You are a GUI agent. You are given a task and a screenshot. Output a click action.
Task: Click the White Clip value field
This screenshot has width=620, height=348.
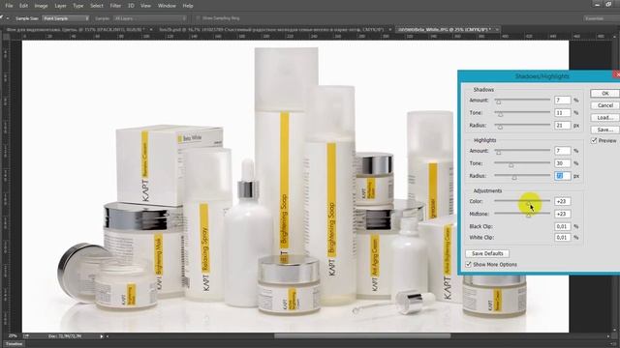(x=562, y=238)
